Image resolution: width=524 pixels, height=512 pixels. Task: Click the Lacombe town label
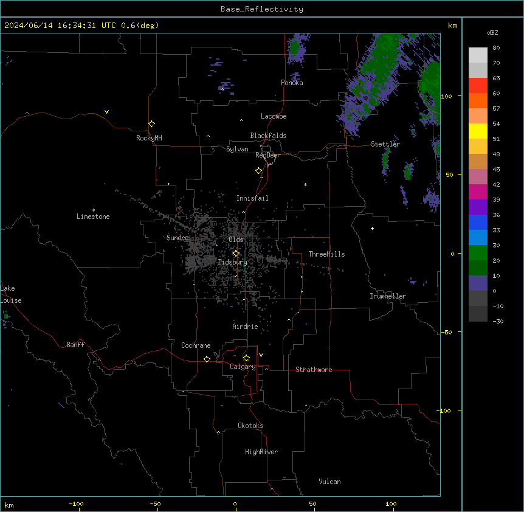point(274,116)
